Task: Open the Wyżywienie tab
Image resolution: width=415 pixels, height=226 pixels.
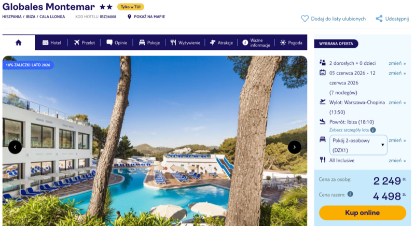Action: (185, 43)
